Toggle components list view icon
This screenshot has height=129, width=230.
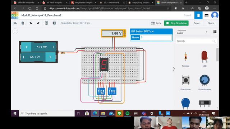tap(215, 32)
